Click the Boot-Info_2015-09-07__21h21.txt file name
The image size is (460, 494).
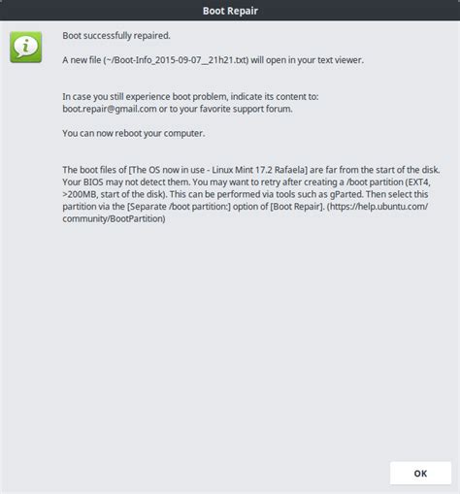click(177, 60)
